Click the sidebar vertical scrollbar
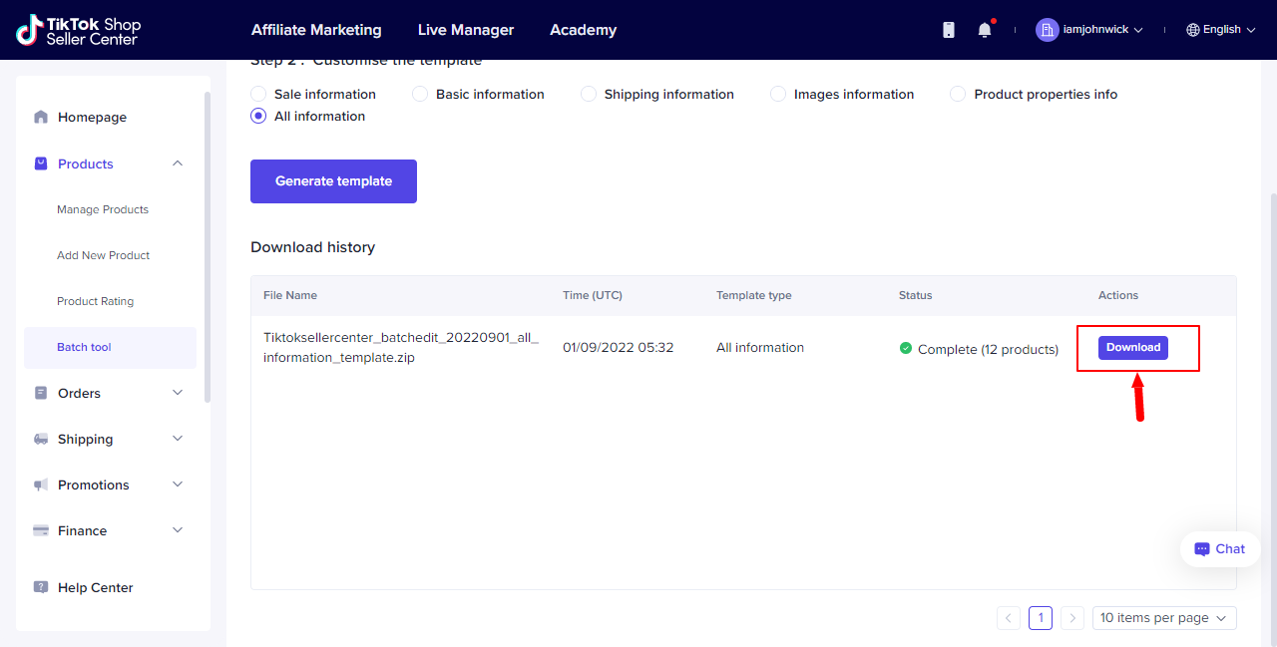 click(x=208, y=246)
